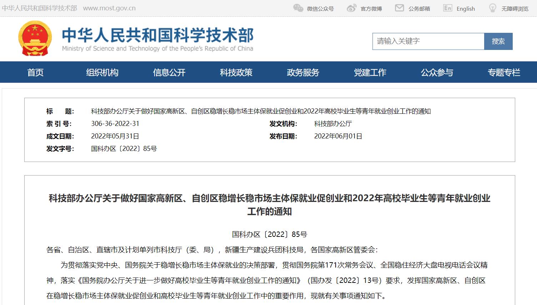This screenshot has height=305, width=537.
Task: Open 无障碍浏览 accessible browsing link
Action: click(x=515, y=9)
